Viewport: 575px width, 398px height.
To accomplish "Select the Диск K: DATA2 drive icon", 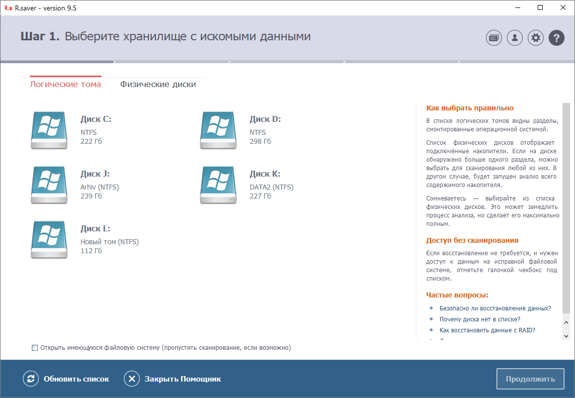I will [218, 185].
